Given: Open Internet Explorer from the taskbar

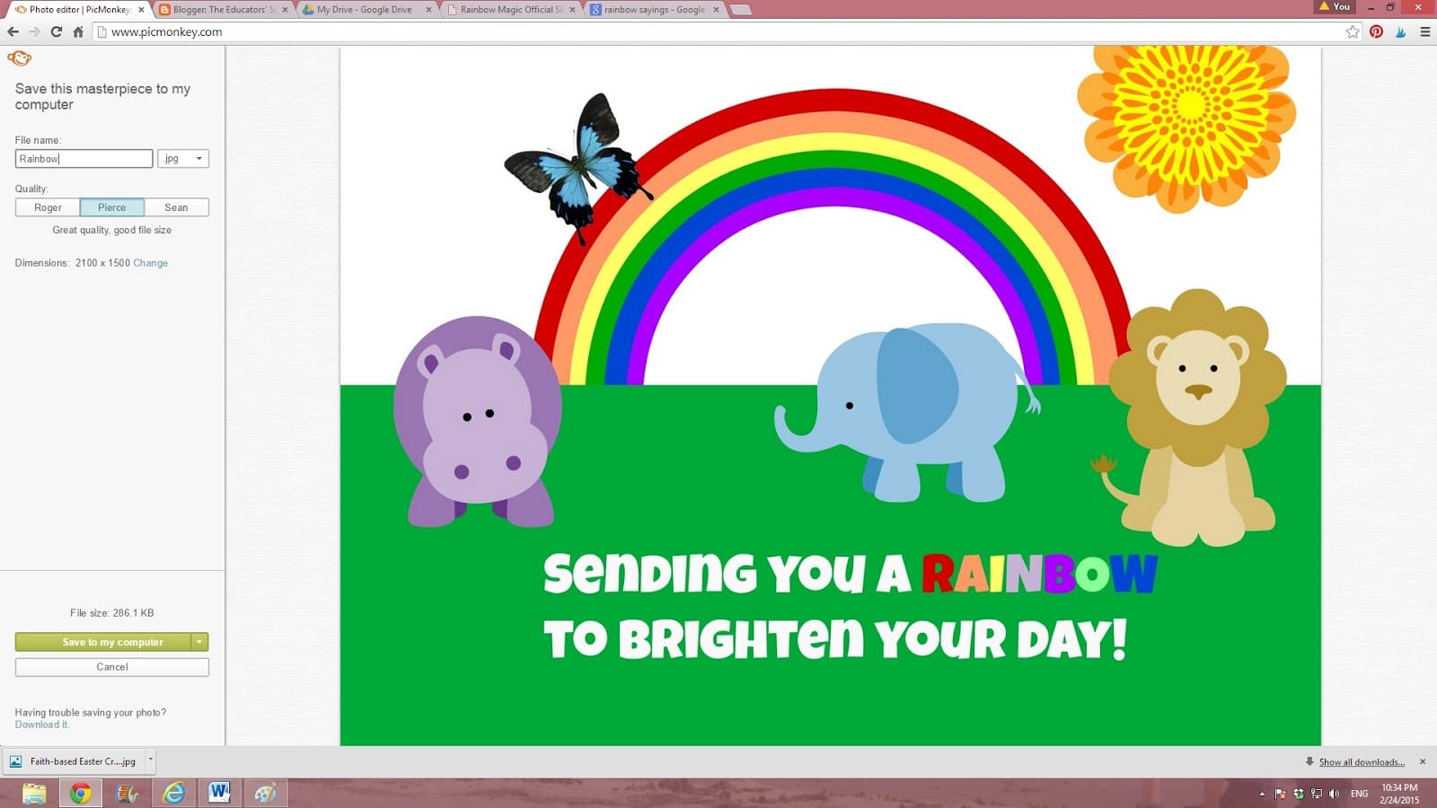Looking at the screenshot, I should click(x=173, y=793).
